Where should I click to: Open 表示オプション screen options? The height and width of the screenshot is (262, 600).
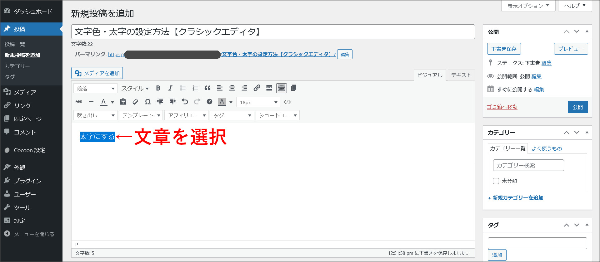528,6
